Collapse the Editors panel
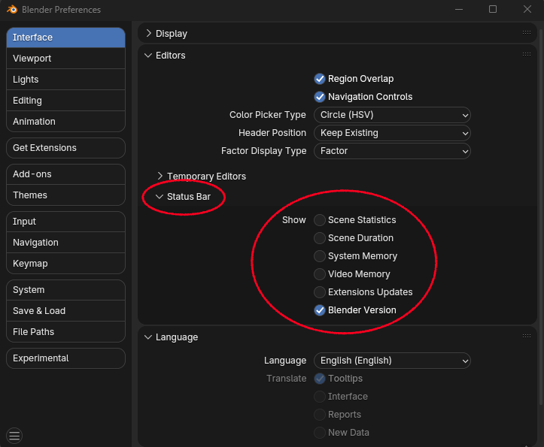 (148, 56)
